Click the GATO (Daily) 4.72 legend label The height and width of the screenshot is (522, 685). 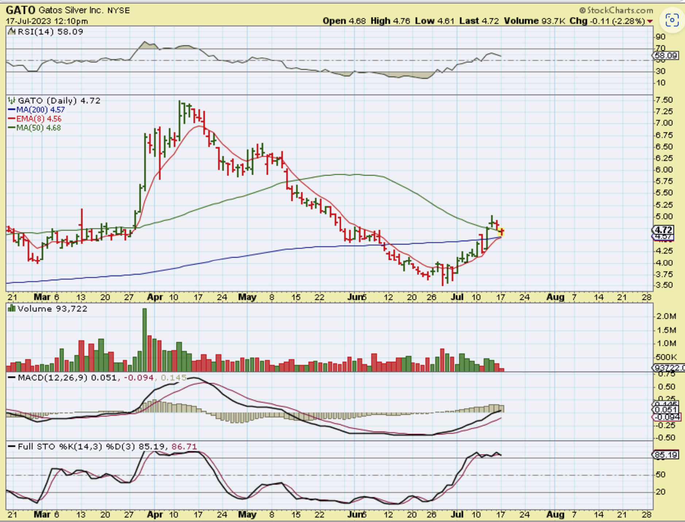[59, 100]
